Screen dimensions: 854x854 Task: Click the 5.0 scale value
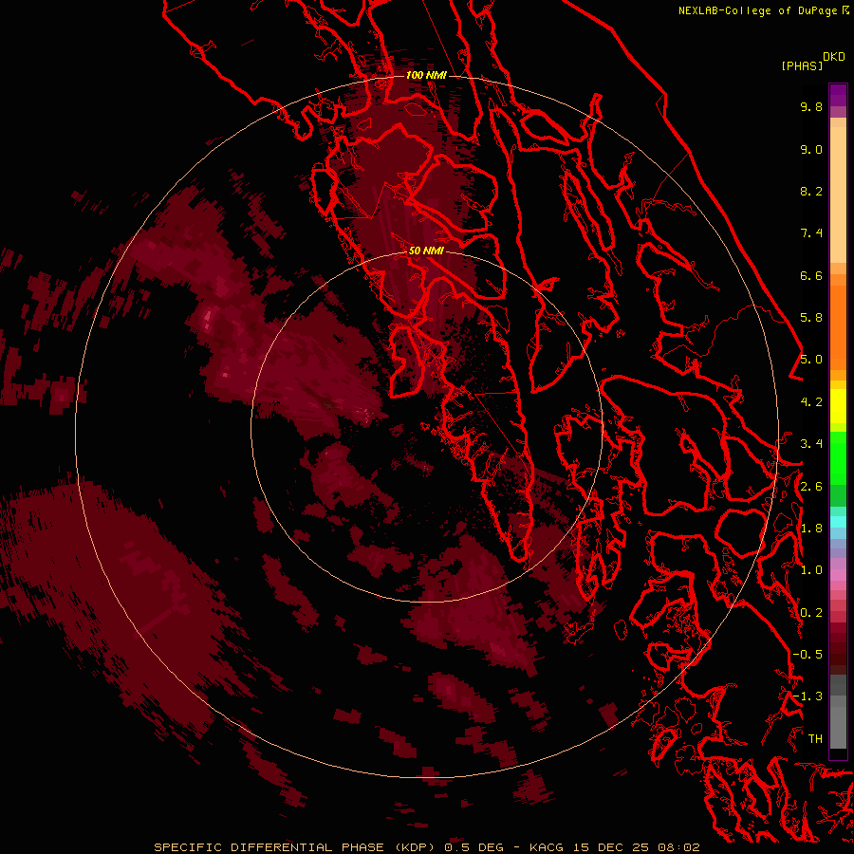[x=811, y=360]
